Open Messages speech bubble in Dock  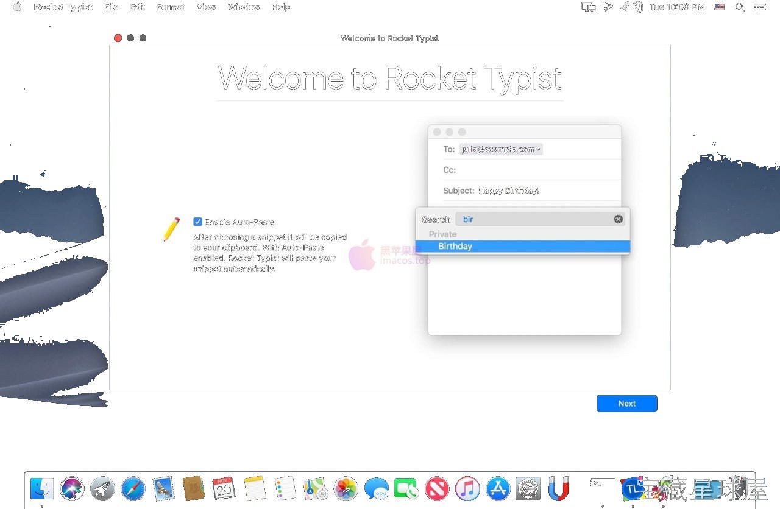377,488
